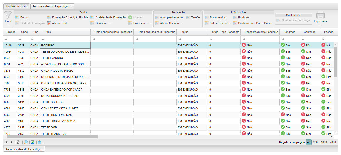The image size is (341, 155).
Task: Set registros por página to 200
Action: coord(315,142)
